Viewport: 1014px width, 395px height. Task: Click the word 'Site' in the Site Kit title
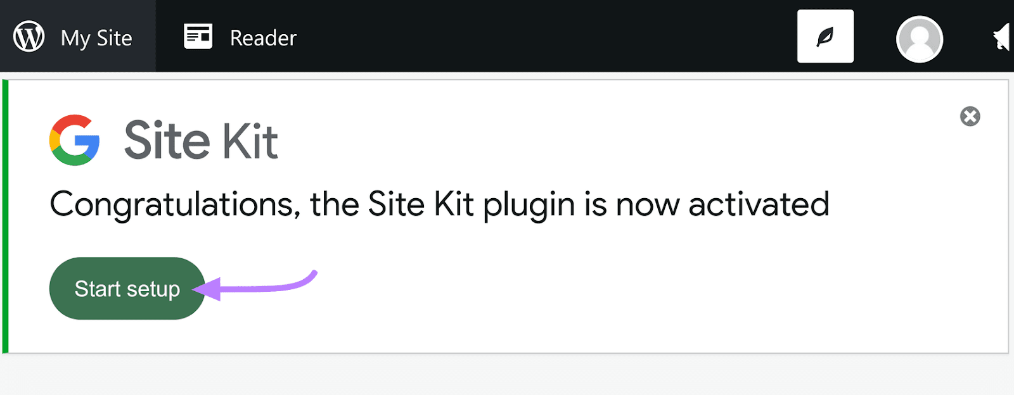[x=167, y=141]
